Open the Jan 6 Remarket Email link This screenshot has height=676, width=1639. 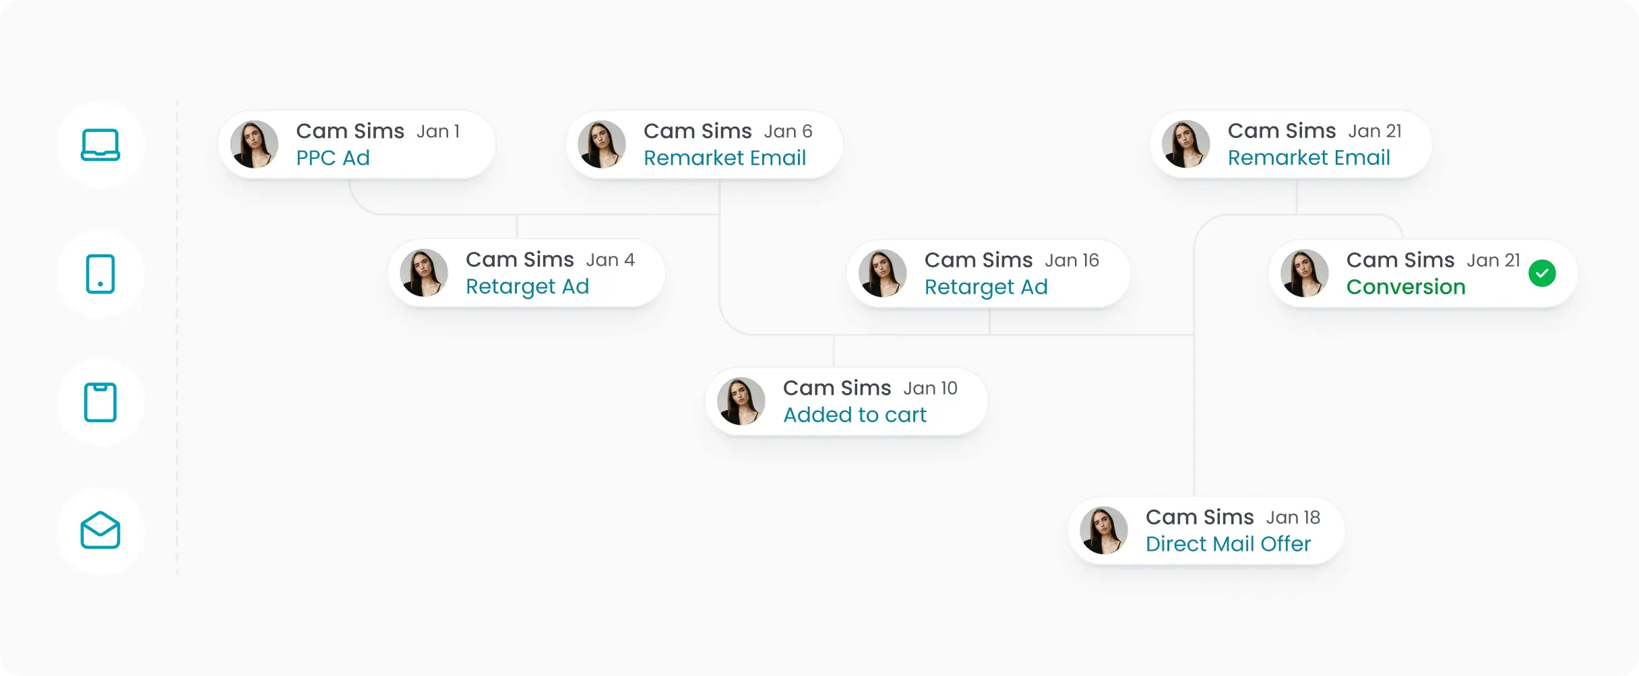coord(724,158)
